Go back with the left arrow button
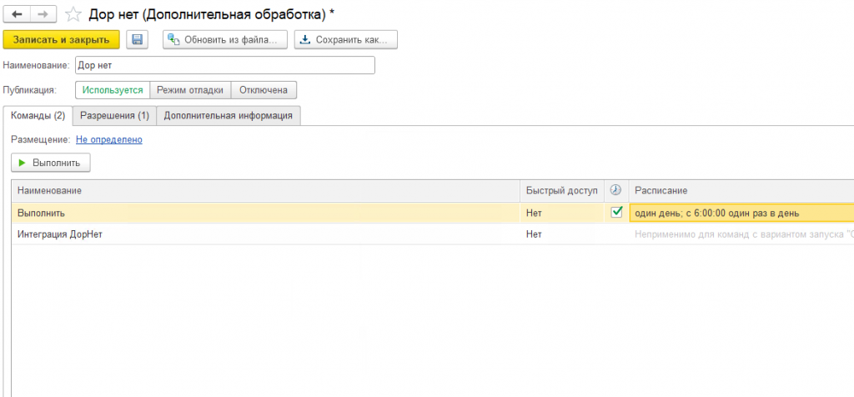 pyautogui.click(x=17, y=14)
